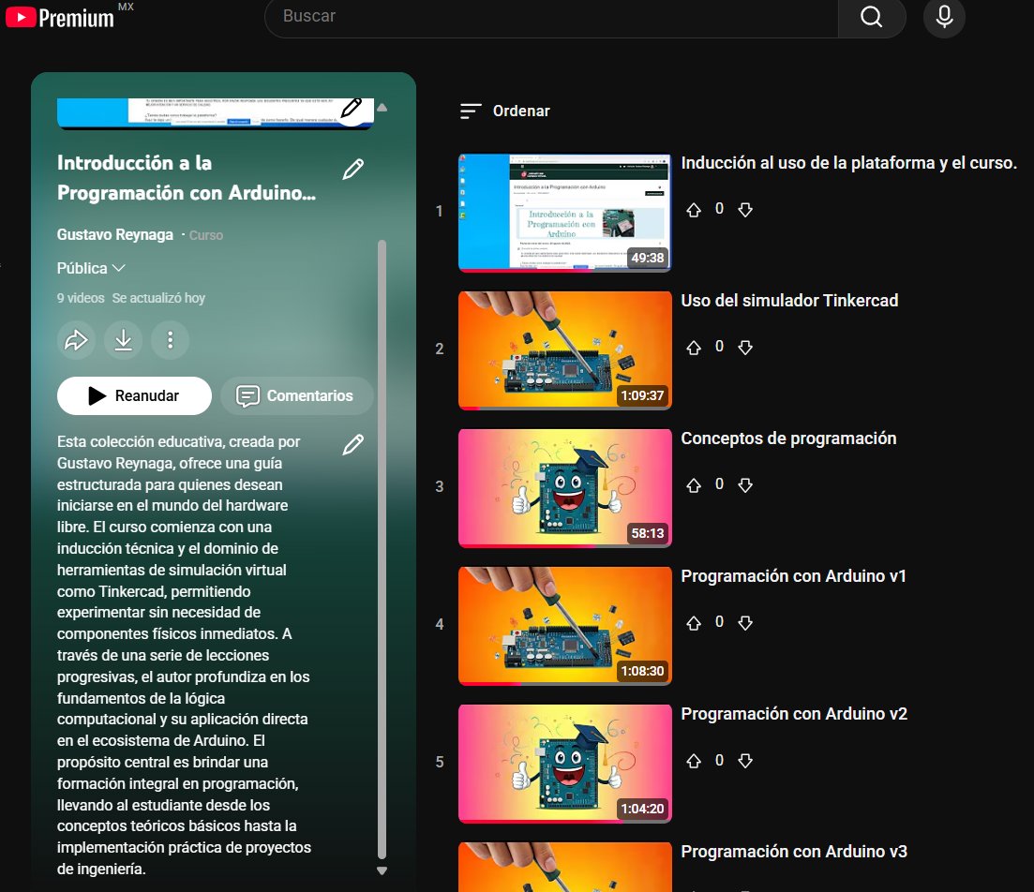Screen dimensions: 1034x892
Task: Share the playlist arrow icon
Action: pyautogui.click(x=77, y=340)
